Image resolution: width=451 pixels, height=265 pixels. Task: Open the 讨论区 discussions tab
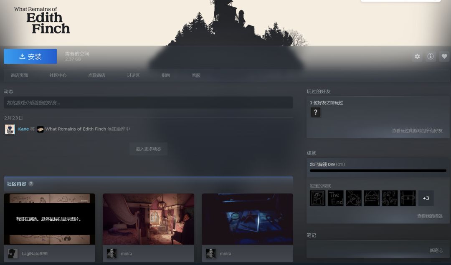point(133,75)
